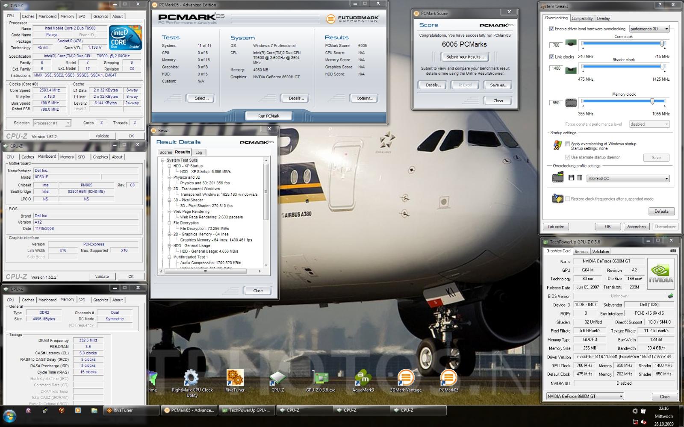Switch to RivaTuner in the taskbar

point(131,410)
